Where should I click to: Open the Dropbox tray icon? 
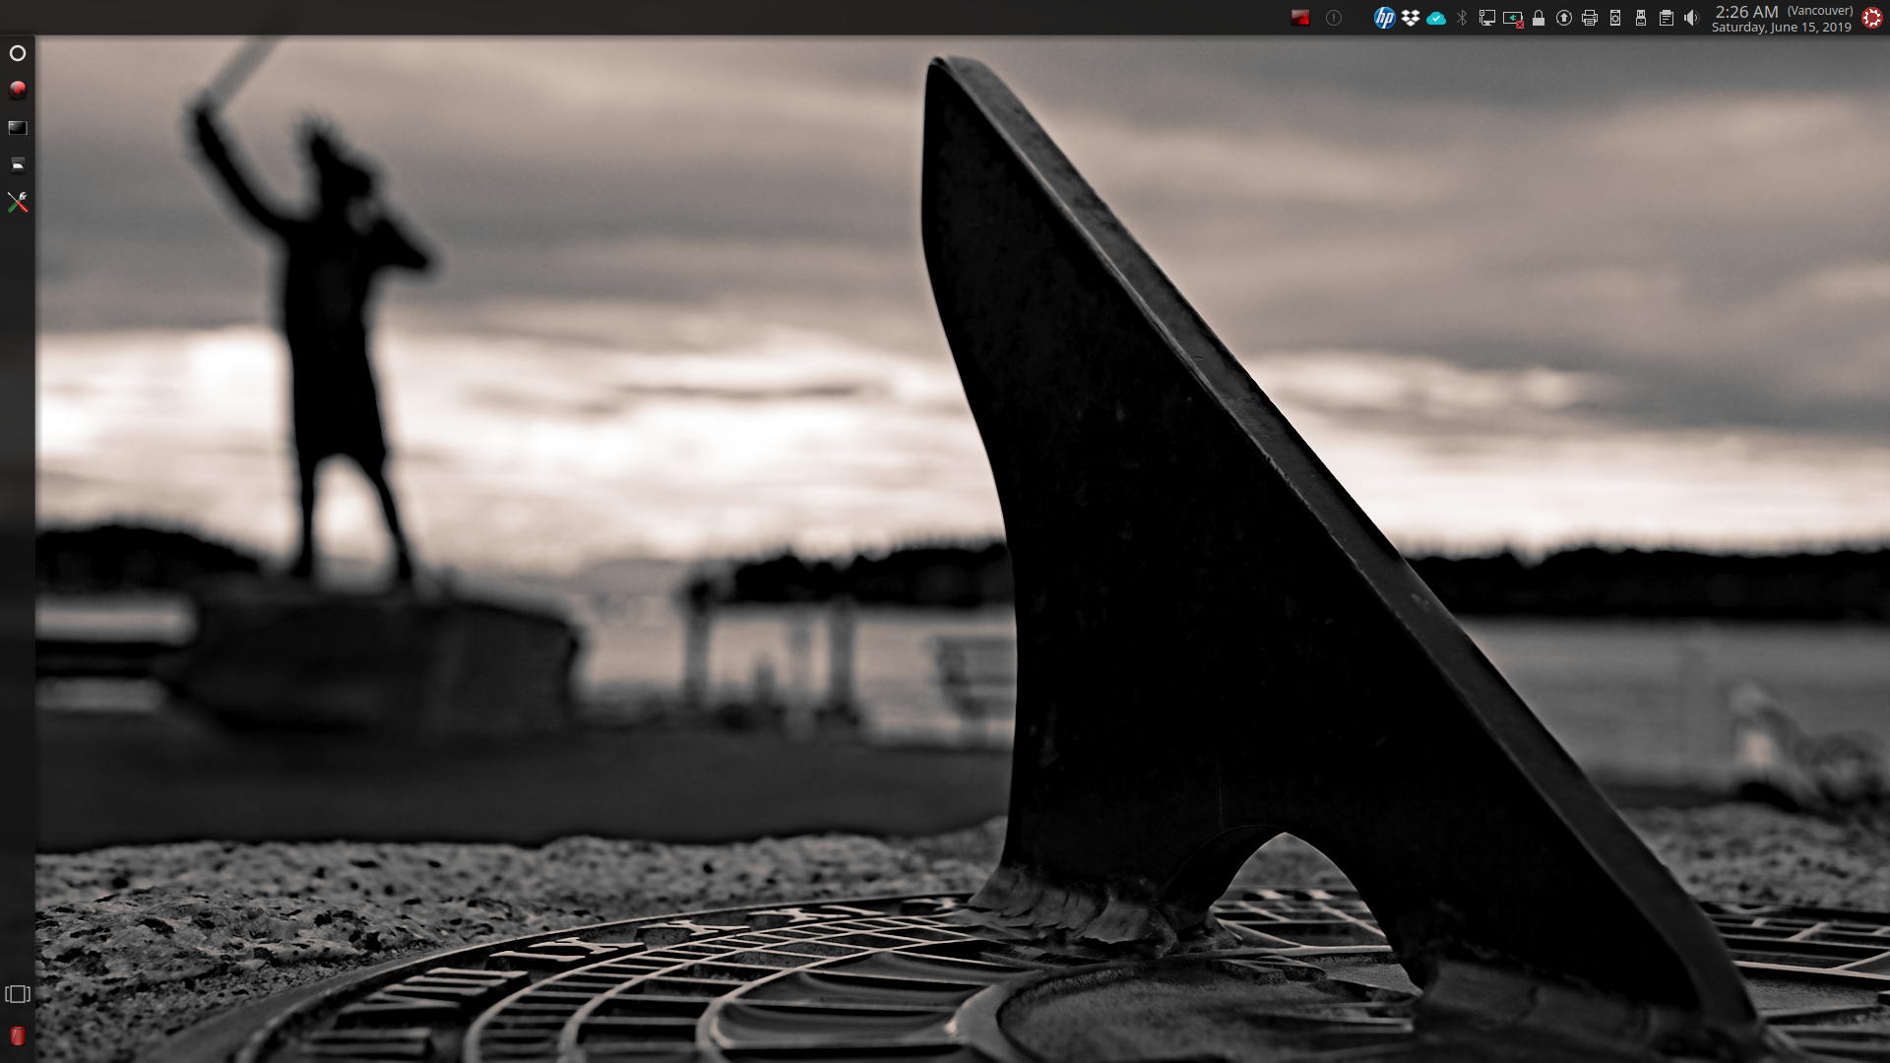click(1411, 18)
